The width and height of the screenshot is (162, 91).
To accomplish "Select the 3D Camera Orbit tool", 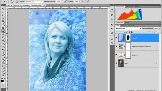I will (3, 69).
